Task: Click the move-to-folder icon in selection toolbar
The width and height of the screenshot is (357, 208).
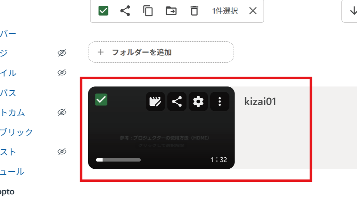Action: (171, 11)
